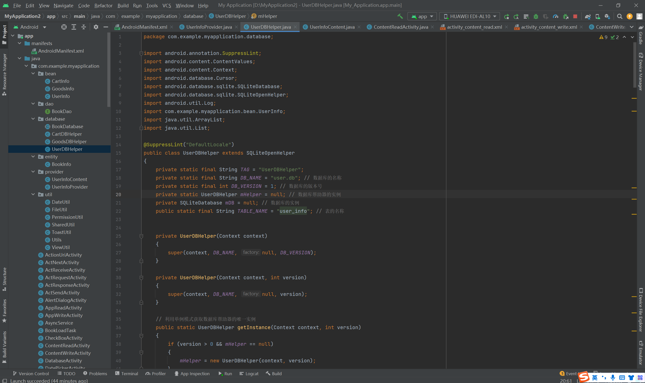Click Select Opened File target icon
Image resolution: width=645 pixels, height=383 pixels.
click(x=64, y=27)
